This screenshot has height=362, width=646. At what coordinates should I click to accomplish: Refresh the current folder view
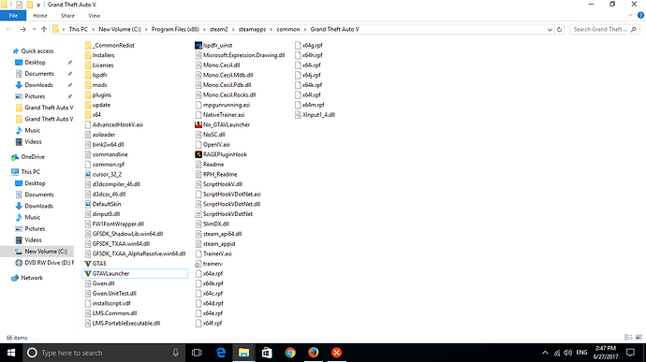click(559, 29)
